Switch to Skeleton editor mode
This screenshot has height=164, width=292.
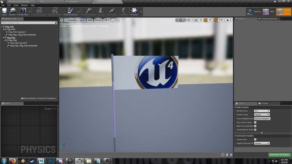(x=254, y=12)
